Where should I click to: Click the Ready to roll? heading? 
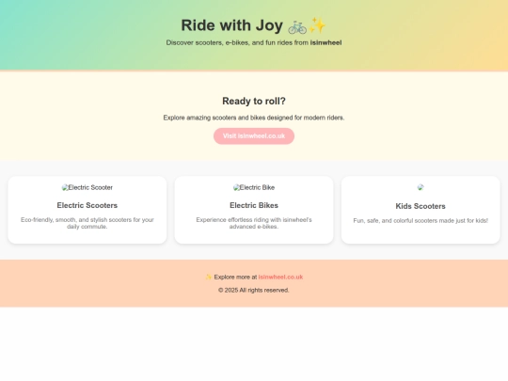click(x=254, y=101)
